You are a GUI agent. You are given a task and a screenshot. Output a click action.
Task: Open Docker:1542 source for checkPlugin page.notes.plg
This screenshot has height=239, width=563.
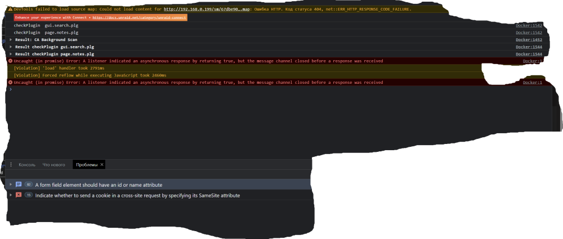click(529, 33)
